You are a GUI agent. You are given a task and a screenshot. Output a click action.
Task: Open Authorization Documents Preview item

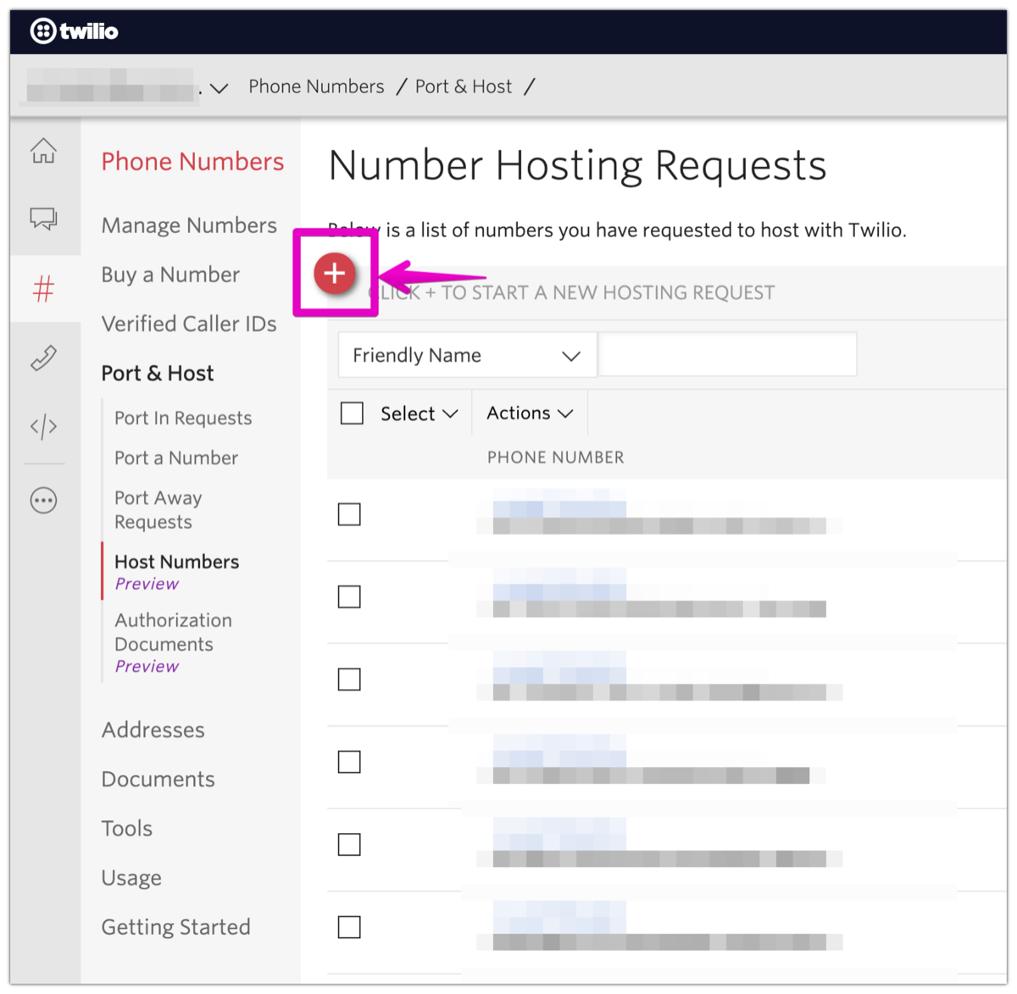pos(174,642)
